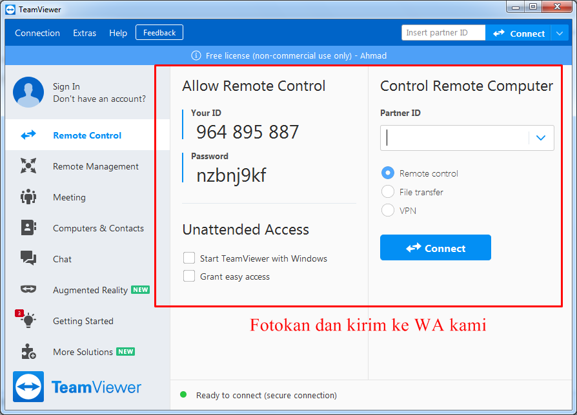Screen dimensions: 577x415
Task: Open the Meeting section
Action: [x=88, y=197]
